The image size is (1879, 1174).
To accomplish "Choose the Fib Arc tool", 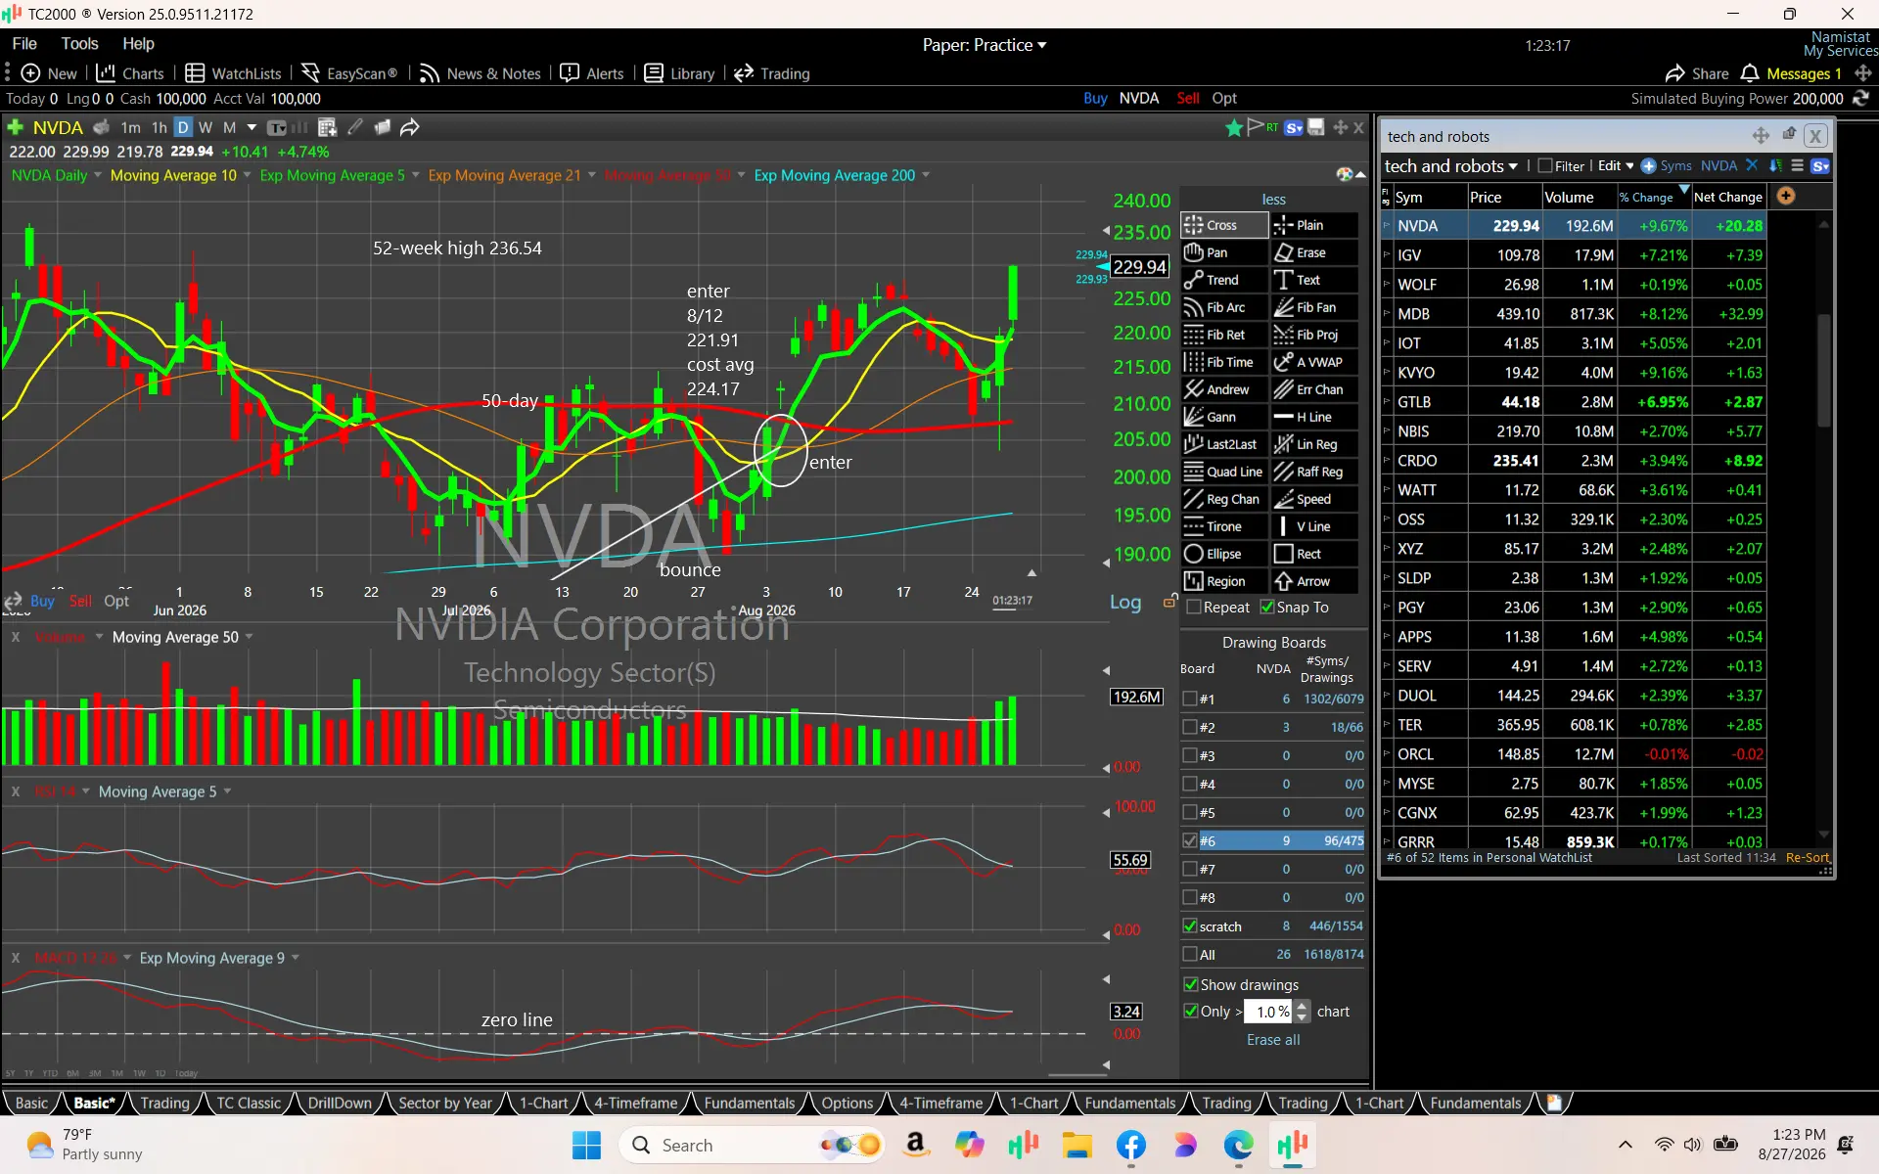I will click(1224, 307).
